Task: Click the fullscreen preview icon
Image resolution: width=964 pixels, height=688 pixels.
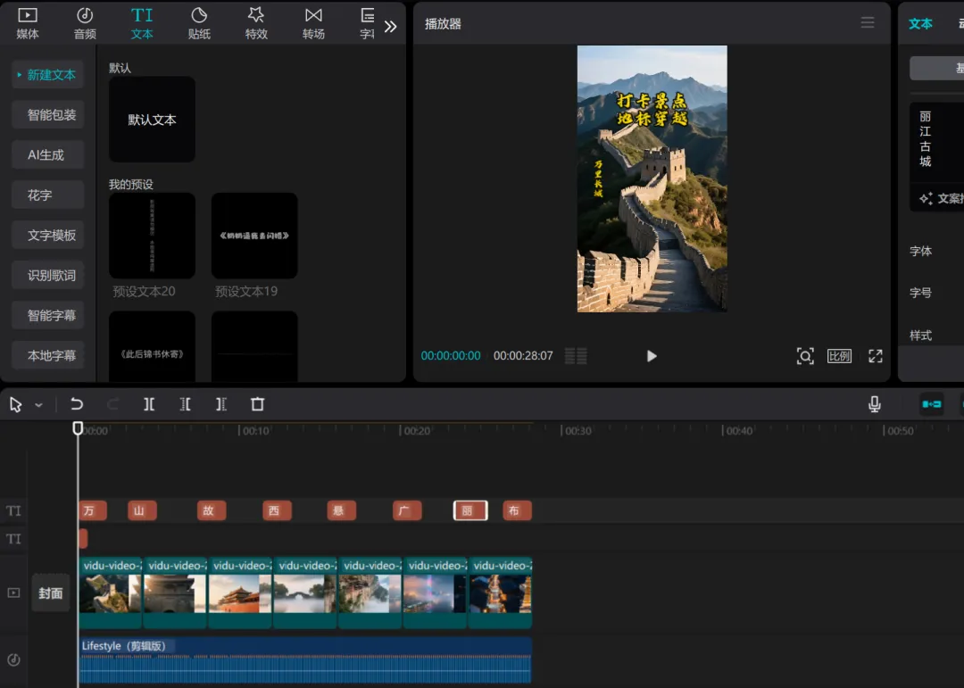Action: (876, 356)
